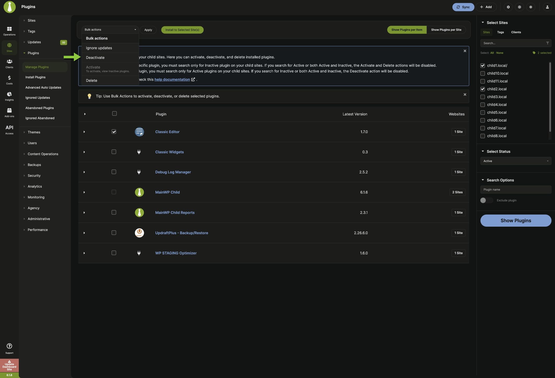Viewport: 555px width, 378px height.
Task: Click the globe icon in top bar
Action: [519, 7]
